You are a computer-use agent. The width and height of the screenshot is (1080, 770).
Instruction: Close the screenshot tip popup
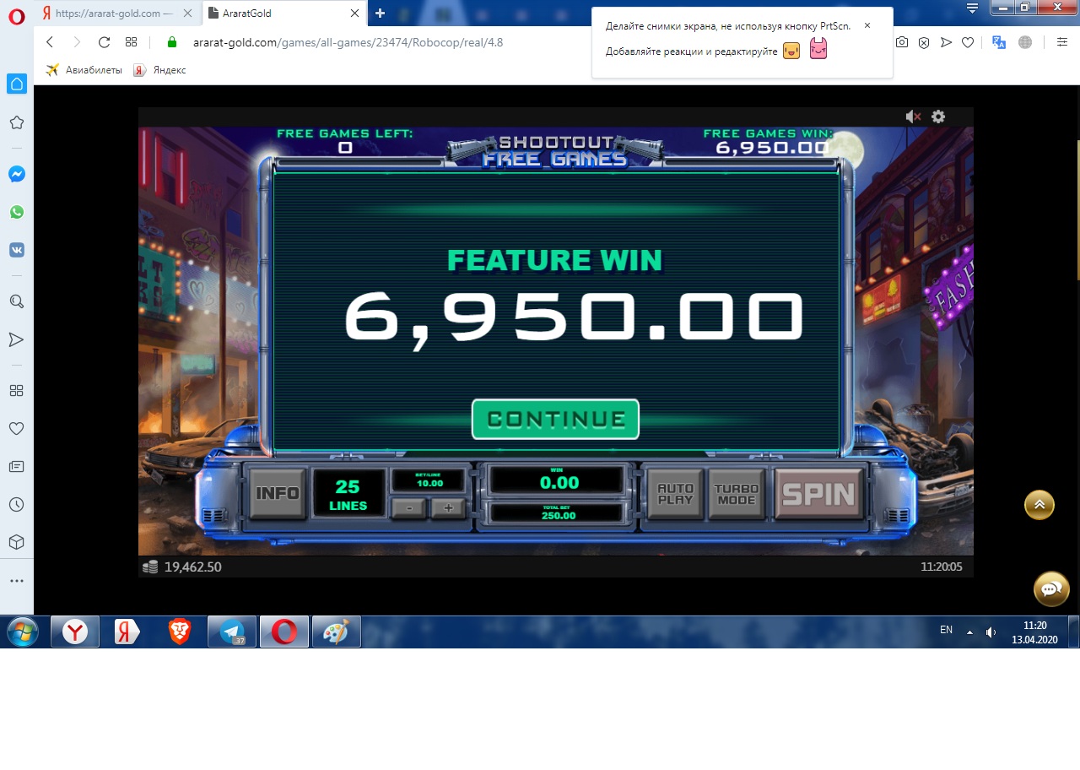(x=867, y=25)
